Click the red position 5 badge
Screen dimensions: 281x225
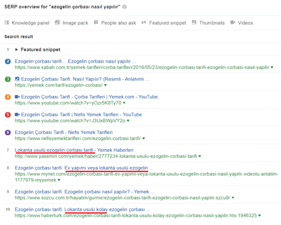click(8, 115)
